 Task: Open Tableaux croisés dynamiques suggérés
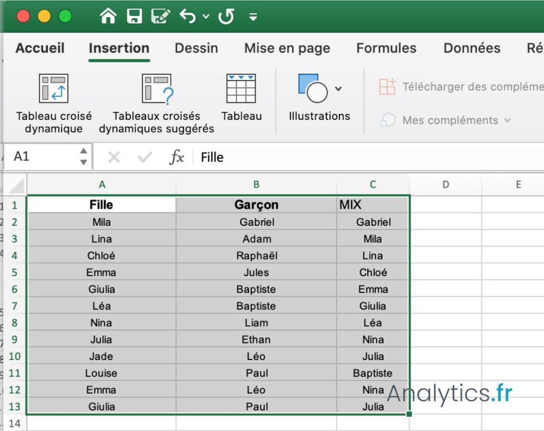coord(157,103)
